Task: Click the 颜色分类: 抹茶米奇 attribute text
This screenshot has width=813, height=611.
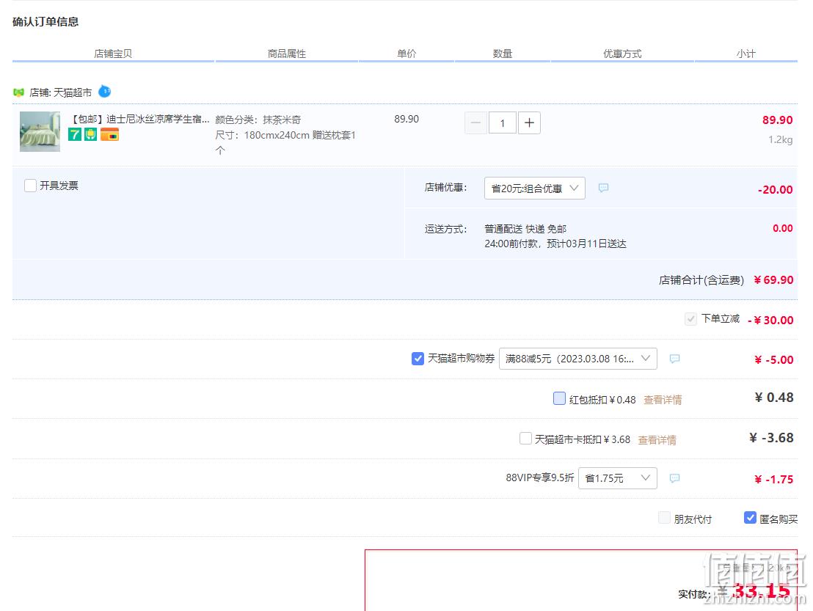Action: [258, 120]
